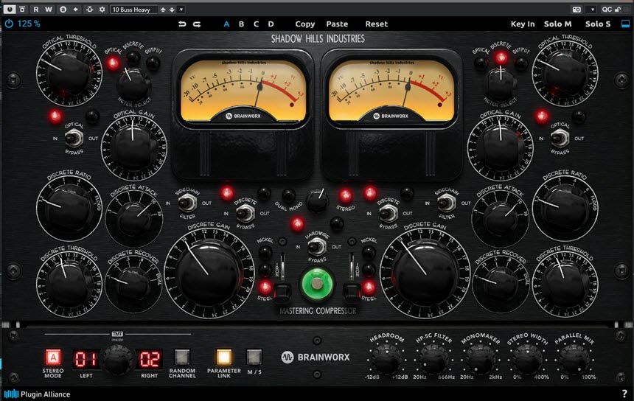The image size is (634, 401).
Task: Open preset menu arrow beside 10 Buss Heavy
Action: [181, 10]
